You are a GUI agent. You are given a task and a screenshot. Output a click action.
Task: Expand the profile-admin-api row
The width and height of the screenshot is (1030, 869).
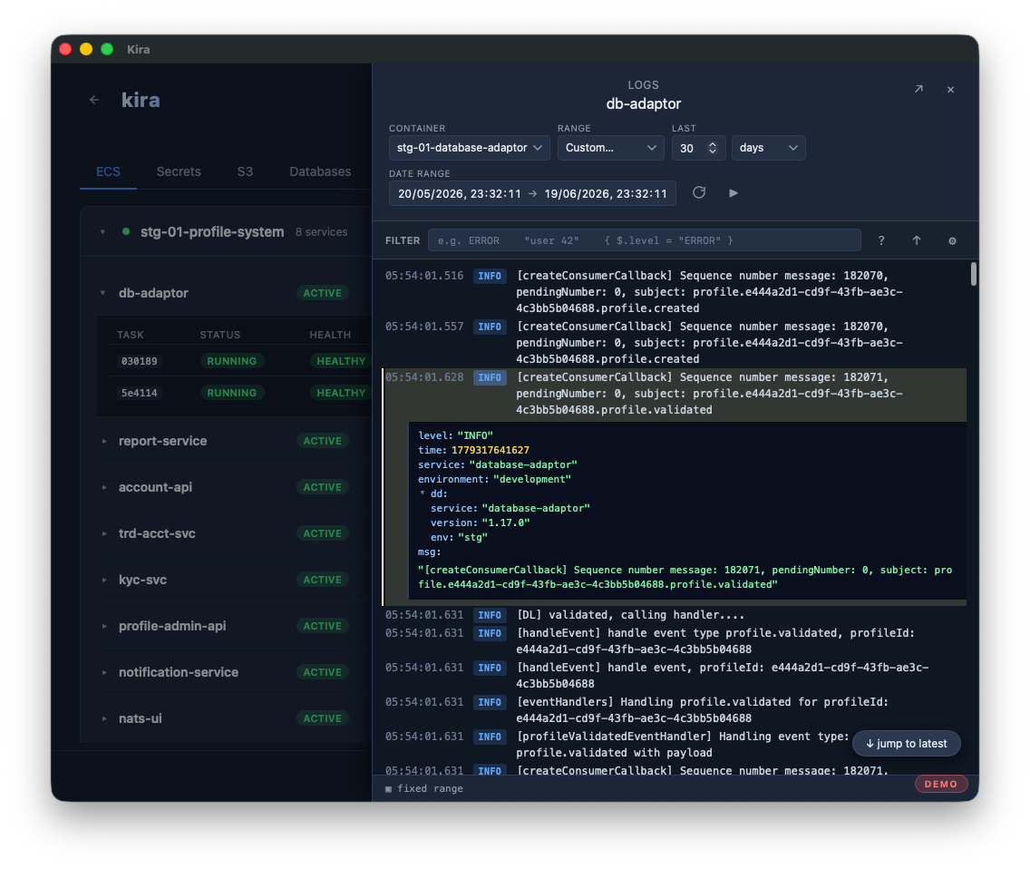pos(104,626)
